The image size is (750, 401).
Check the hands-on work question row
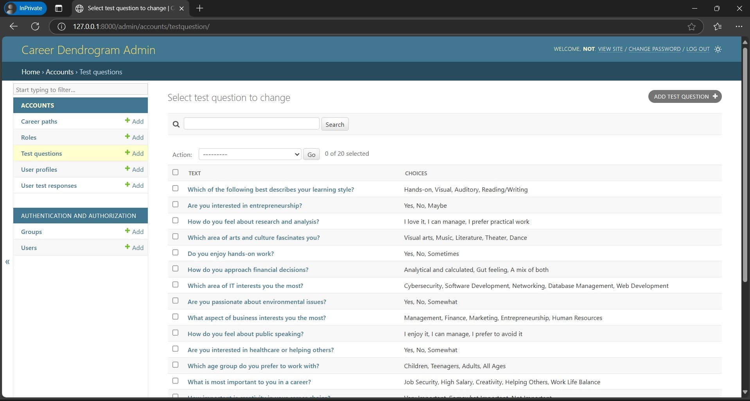click(x=175, y=252)
